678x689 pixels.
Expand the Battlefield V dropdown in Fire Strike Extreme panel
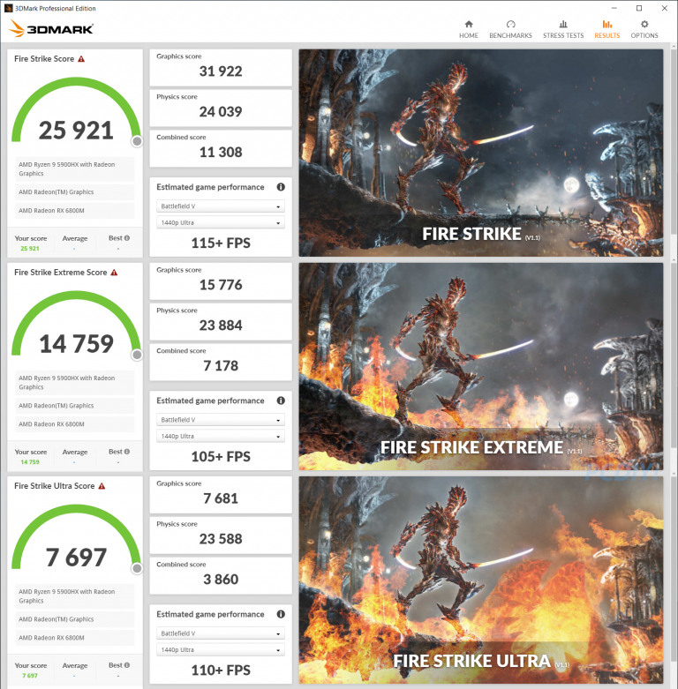(221, 420)
